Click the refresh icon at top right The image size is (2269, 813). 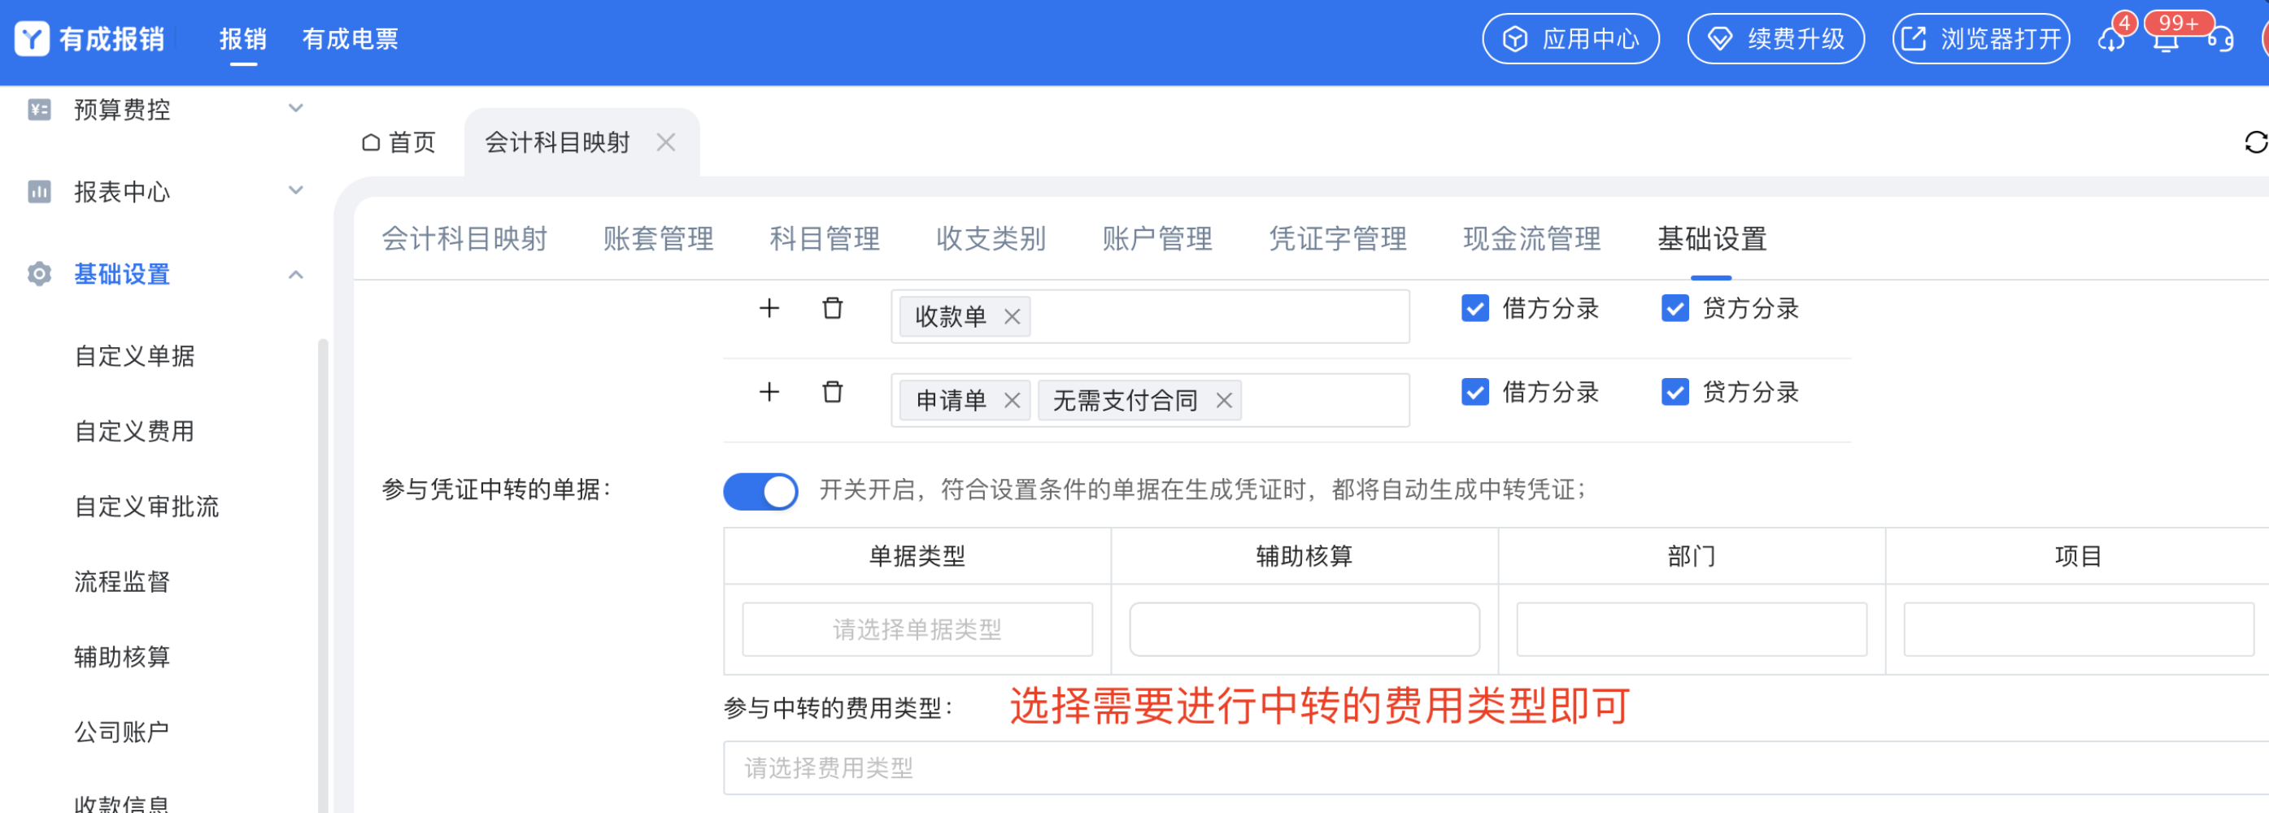[2255, 143]
